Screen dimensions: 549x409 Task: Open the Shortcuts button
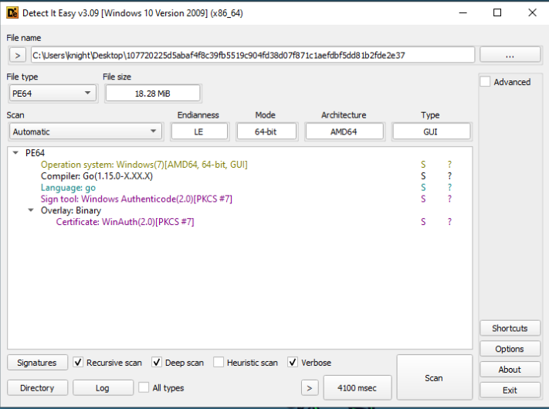tap(510, 329)
